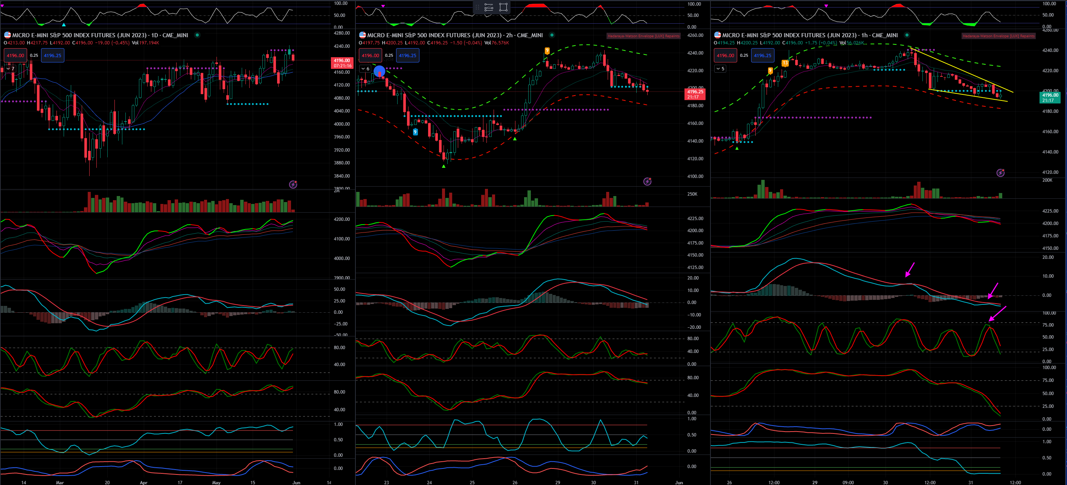Viewport: 1067px width, 485px height.
Task: Click the blue 4196.25 buy button on 2h chart
Action: coord(408,55)
